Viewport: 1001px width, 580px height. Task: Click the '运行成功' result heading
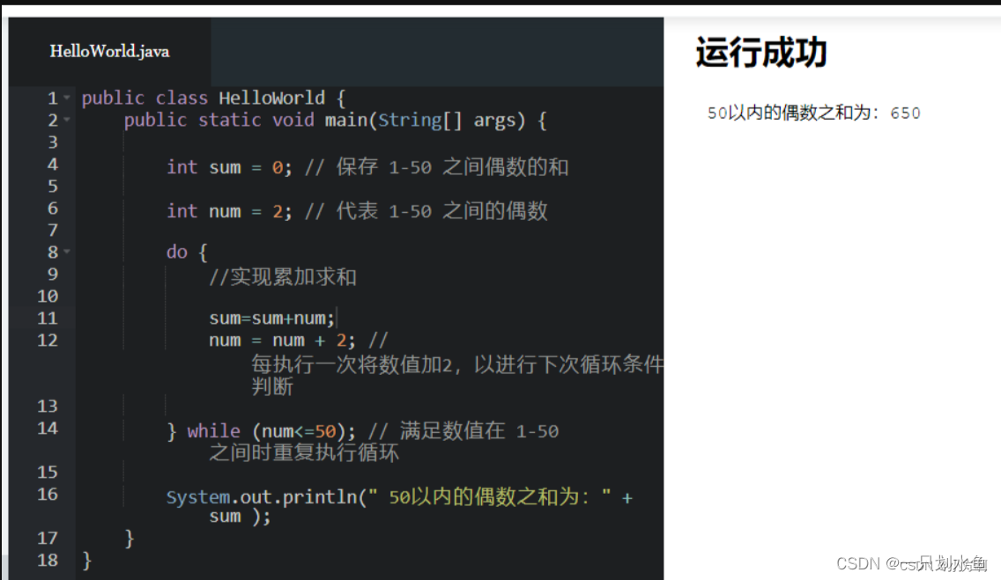pos(761,52)
